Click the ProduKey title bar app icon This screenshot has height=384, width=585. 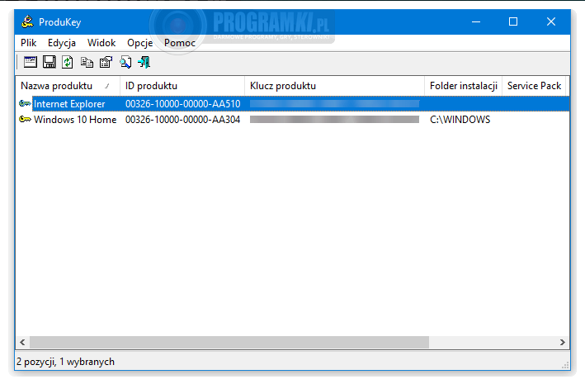tap(27, 21)
